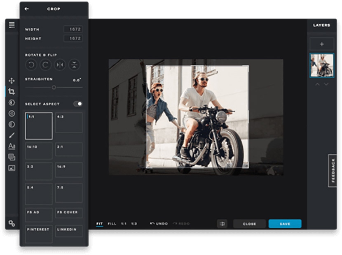Open the hamburger menu
342x255 pixels.
click(12, 25)
